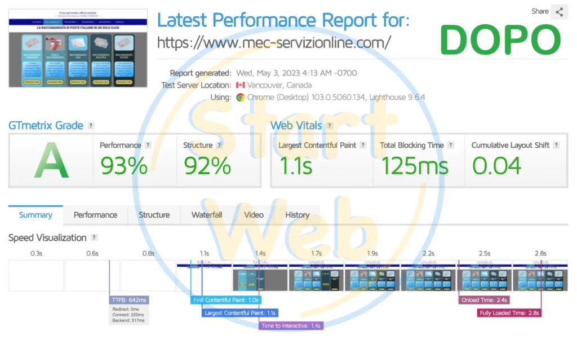This screenshot has width=577, height=357.
Task: Select the 2.2s filmstrip frame
Action: point(428,276)
